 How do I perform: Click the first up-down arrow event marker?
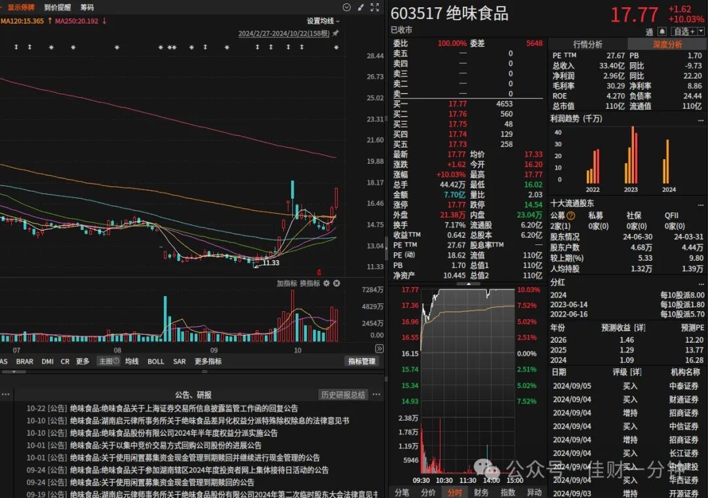16,47
